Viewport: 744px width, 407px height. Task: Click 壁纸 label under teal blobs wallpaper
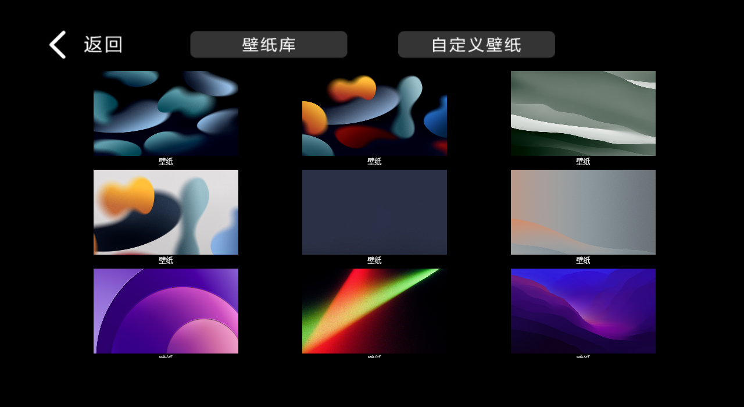(166, 162)
